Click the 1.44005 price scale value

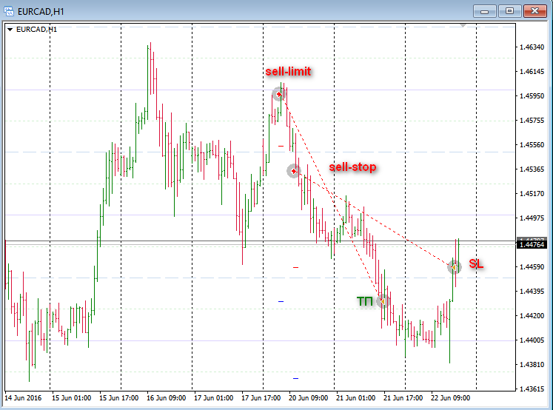[532, 340]
